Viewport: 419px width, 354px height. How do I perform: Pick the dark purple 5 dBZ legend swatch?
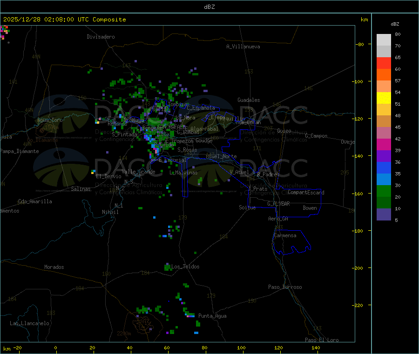tap(384, 214)
